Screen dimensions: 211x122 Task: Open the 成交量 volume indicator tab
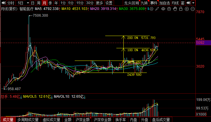[8, 120]
